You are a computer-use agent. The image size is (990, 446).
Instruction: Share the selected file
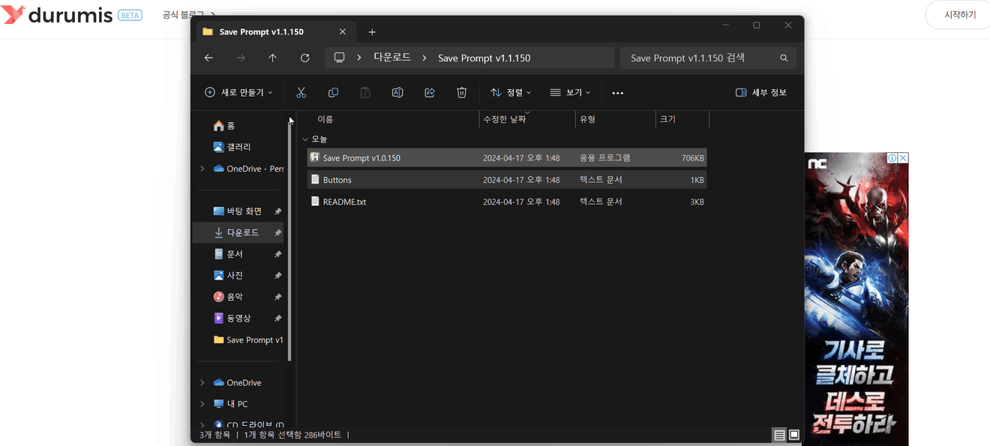[430, 92]
